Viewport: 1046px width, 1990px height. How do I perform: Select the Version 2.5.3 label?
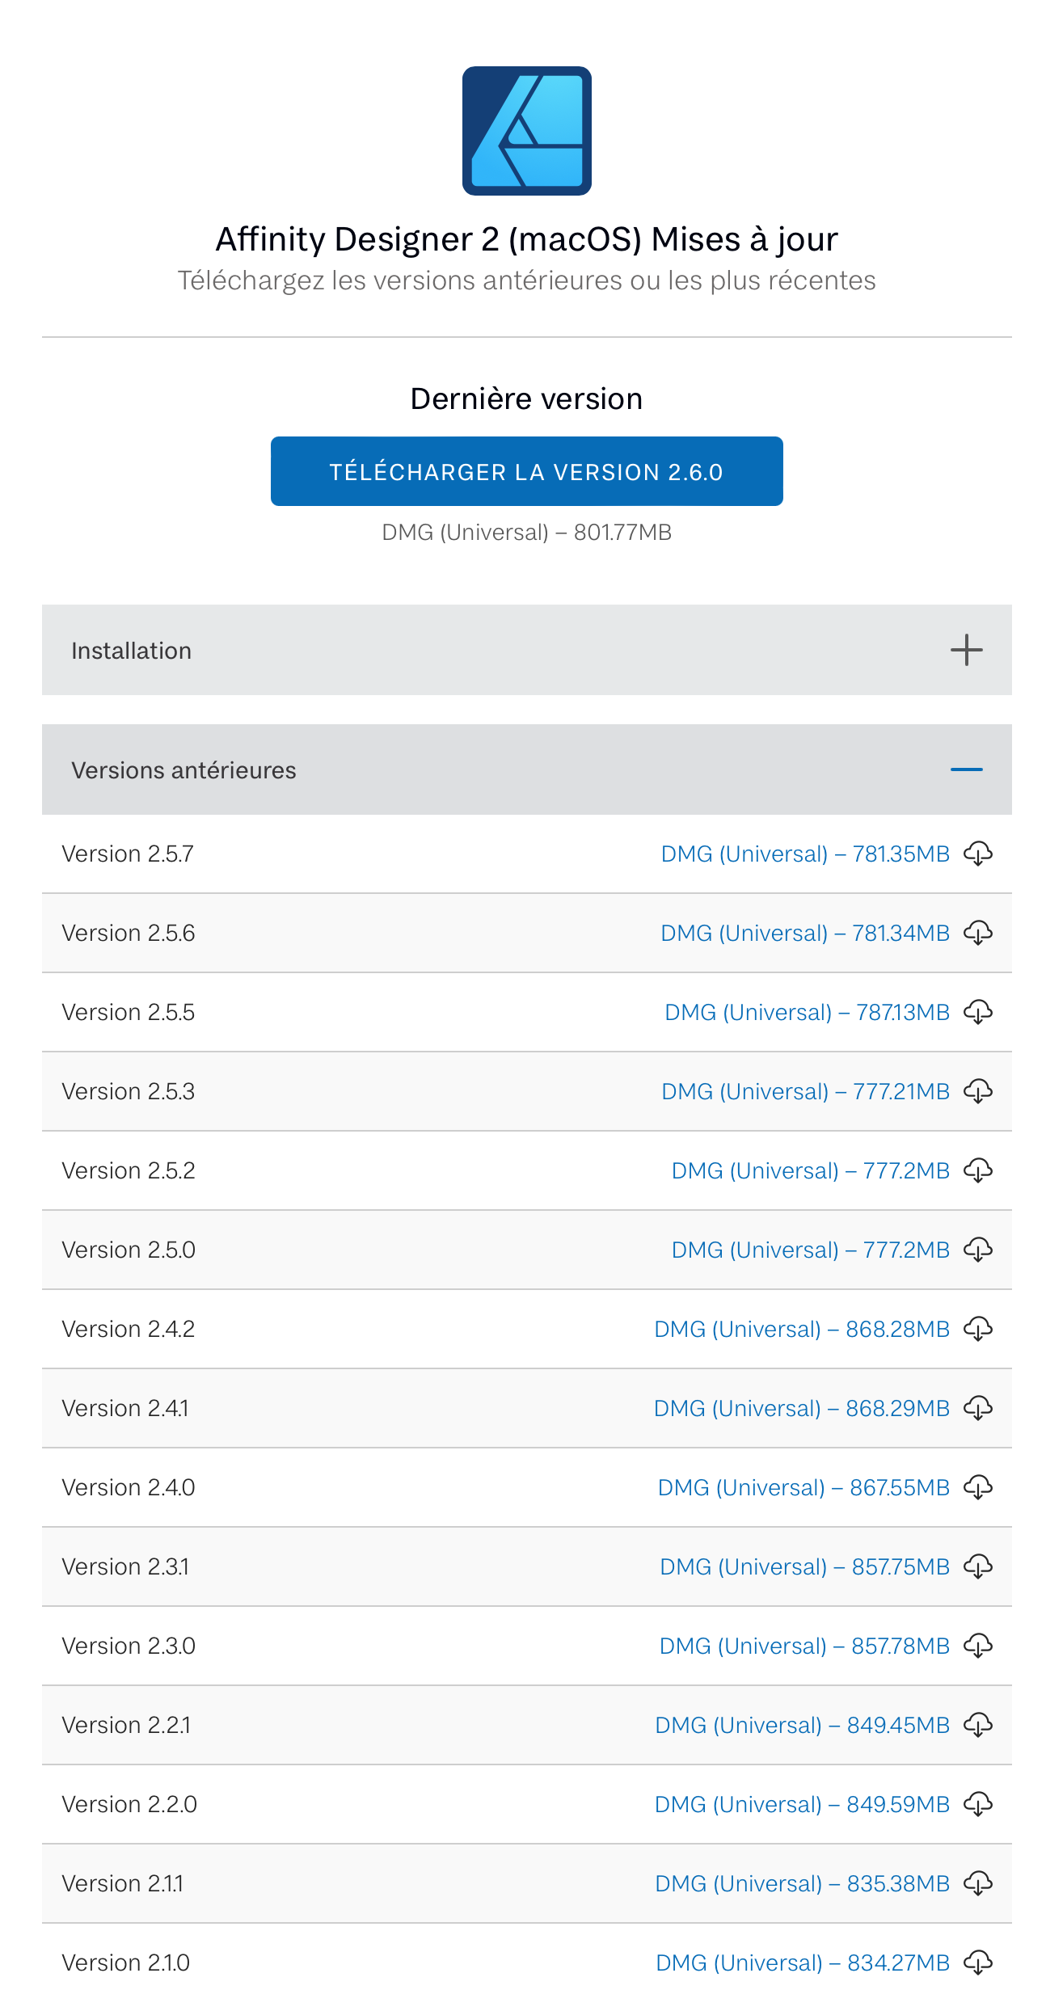pos(129,1091)
